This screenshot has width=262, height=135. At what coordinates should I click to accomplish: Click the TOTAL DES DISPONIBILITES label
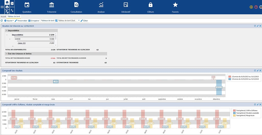click(x=16, y=50)
